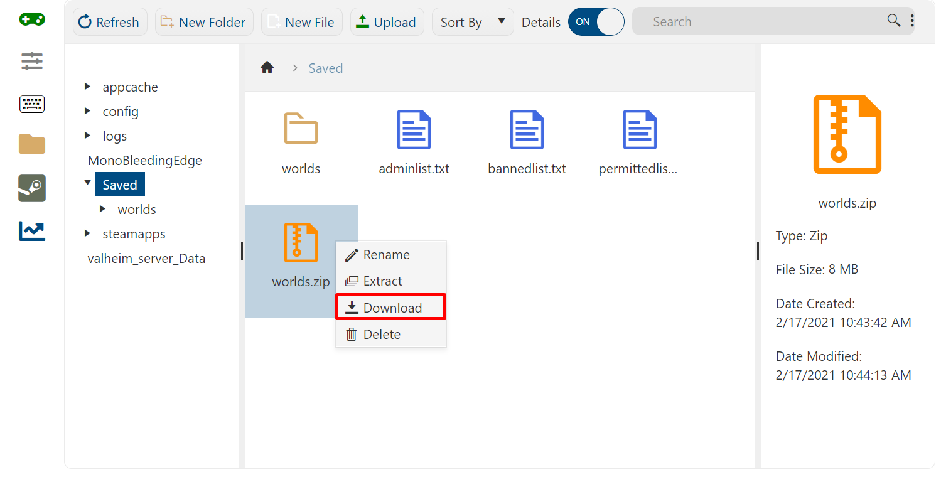Viewport: 941px width, 477px height.
Task: Click the Upload button
Action: click(x=387, y=22)
